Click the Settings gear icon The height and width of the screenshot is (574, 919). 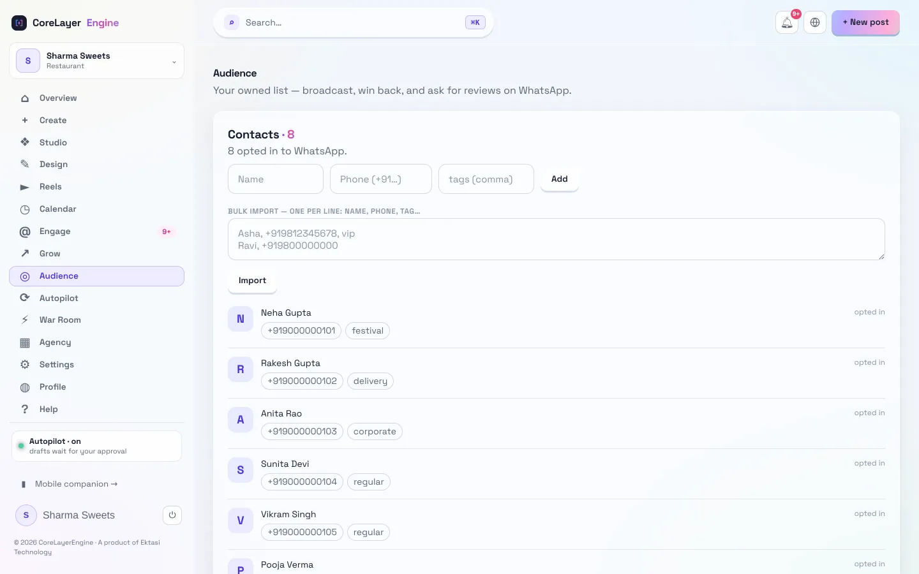(25, 365)
